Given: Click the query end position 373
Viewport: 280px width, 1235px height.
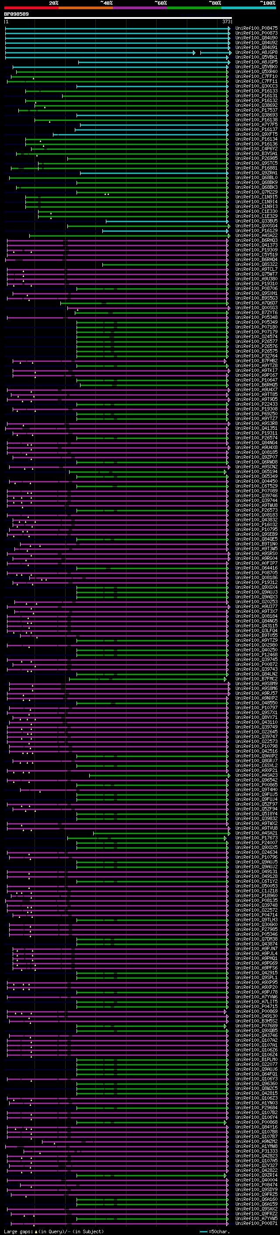Looking at the screenshot, I should pos(226,21).
